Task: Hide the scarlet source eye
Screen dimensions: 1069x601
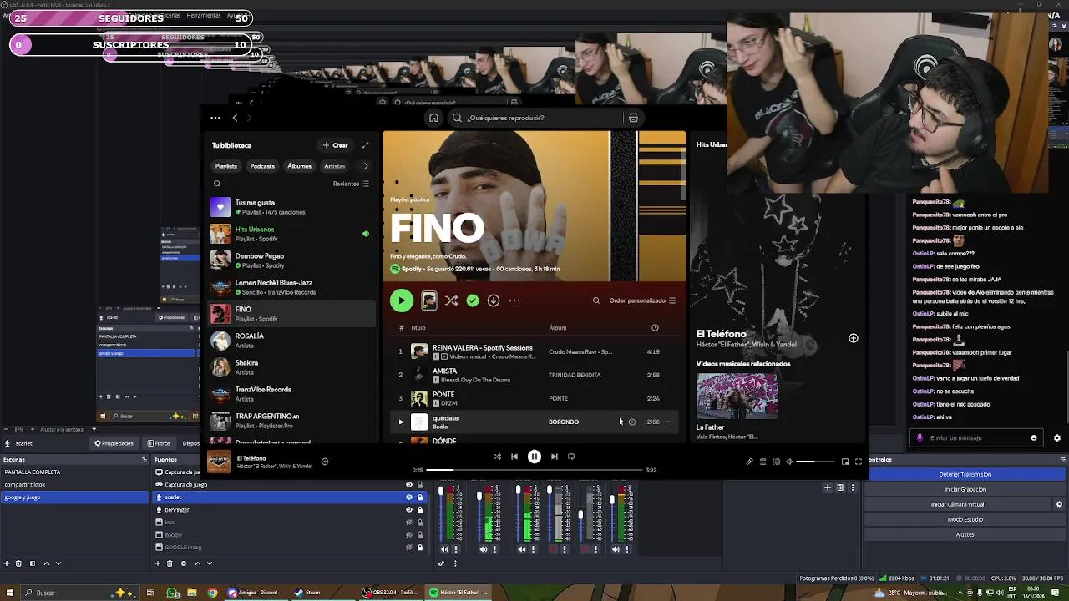Action: point(409,497)
